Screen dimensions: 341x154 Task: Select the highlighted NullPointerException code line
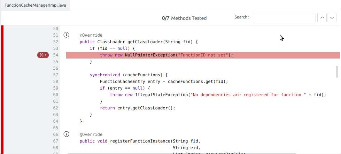[166, 55]
